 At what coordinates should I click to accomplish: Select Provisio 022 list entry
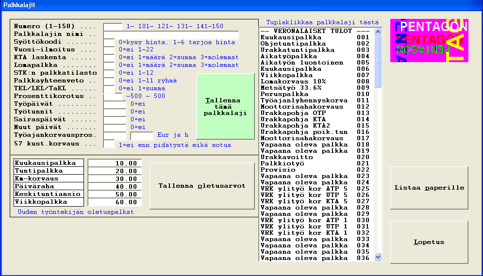315,170
